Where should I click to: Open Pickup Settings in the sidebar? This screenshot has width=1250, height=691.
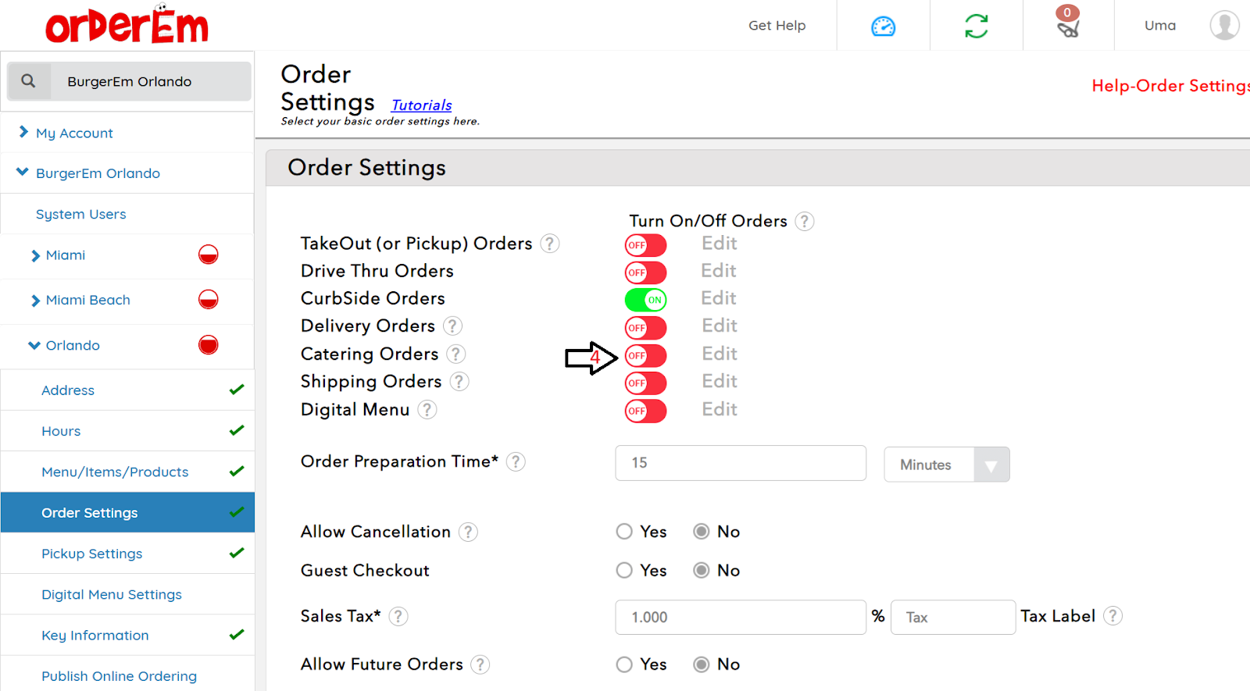point(92,554)
